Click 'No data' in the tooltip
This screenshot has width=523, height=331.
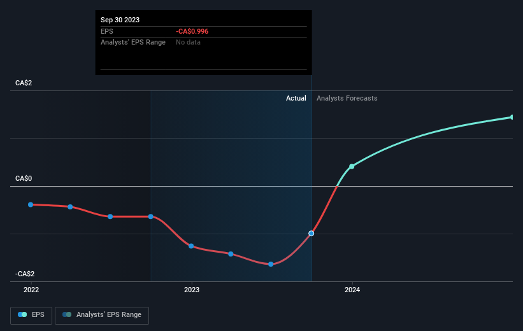point(188,43)
